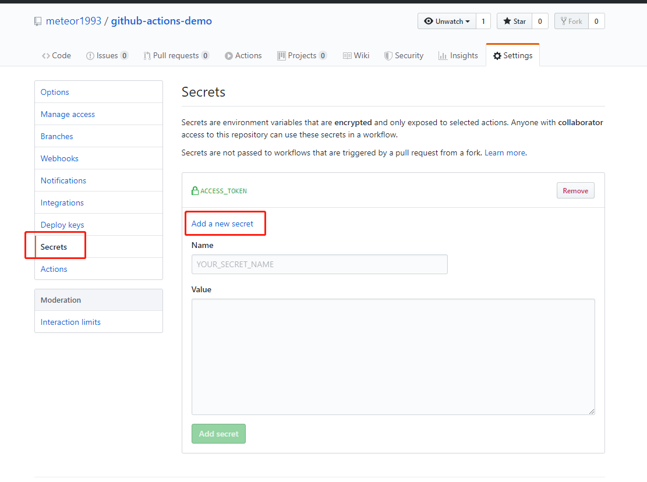
Task: Click the Insights bar graph icon
Action: [443, 56]
